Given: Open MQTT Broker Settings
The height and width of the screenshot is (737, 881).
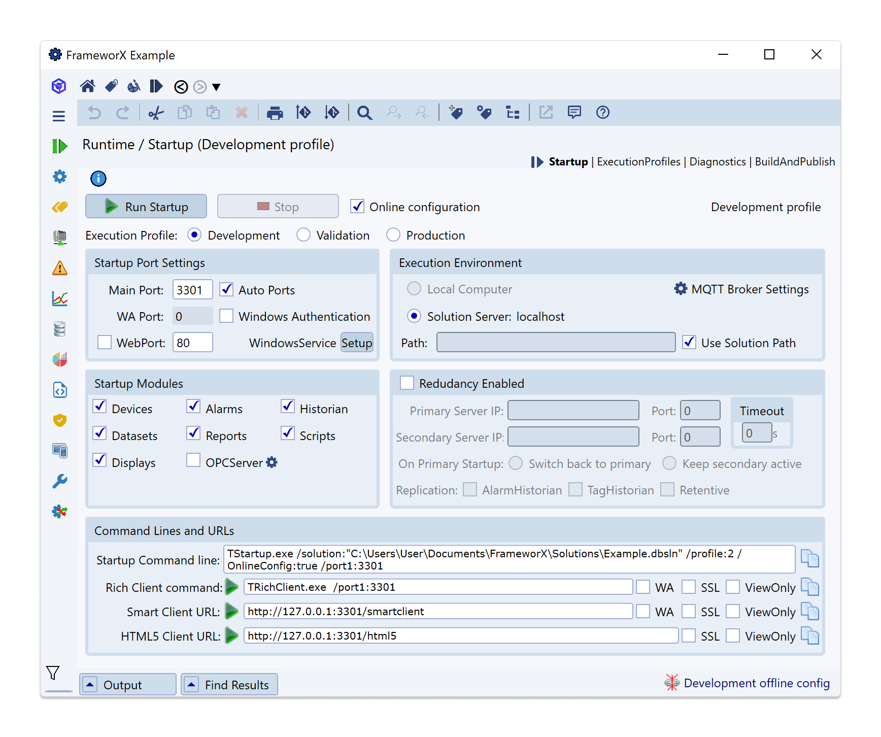Looking at the screenshot, I should tap(741, 289).
